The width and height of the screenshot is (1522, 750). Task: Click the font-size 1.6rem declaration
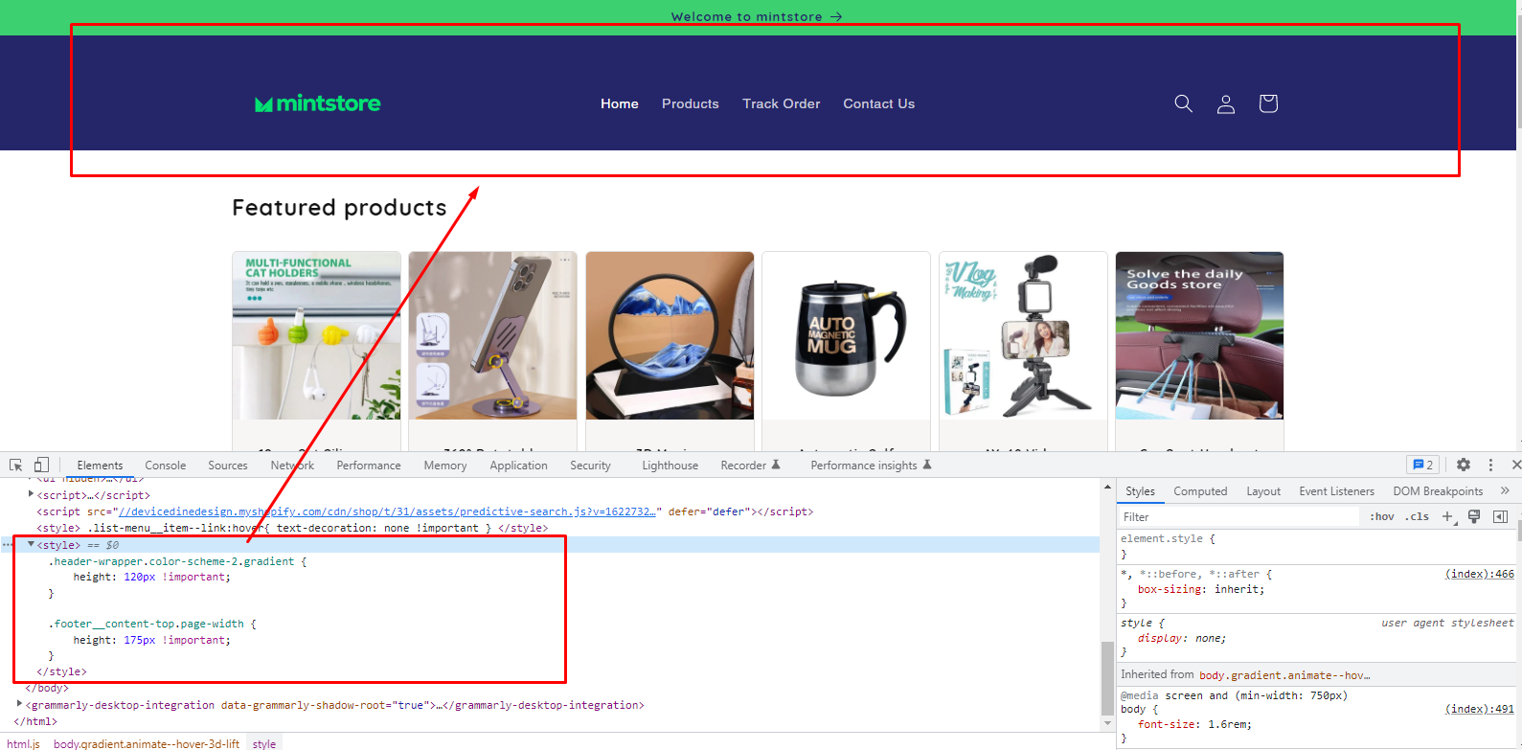tap(1194, 724)
